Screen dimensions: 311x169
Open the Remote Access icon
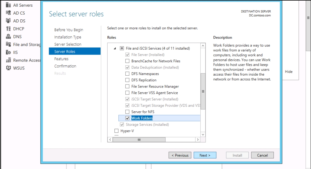point(8,60)
